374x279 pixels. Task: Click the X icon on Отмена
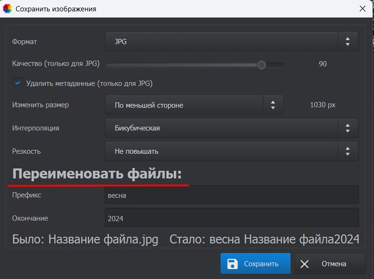(304, 264)
